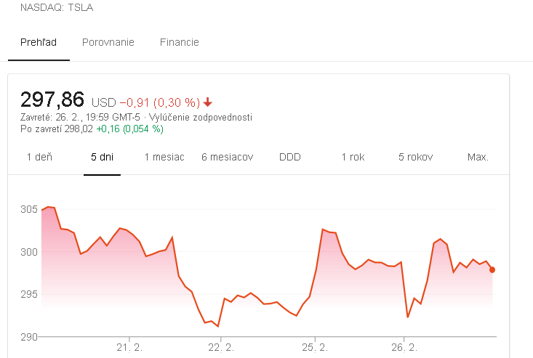Switch to the Porovnanie tab
This screenshot has height=358, width=533.
[108, 42]
